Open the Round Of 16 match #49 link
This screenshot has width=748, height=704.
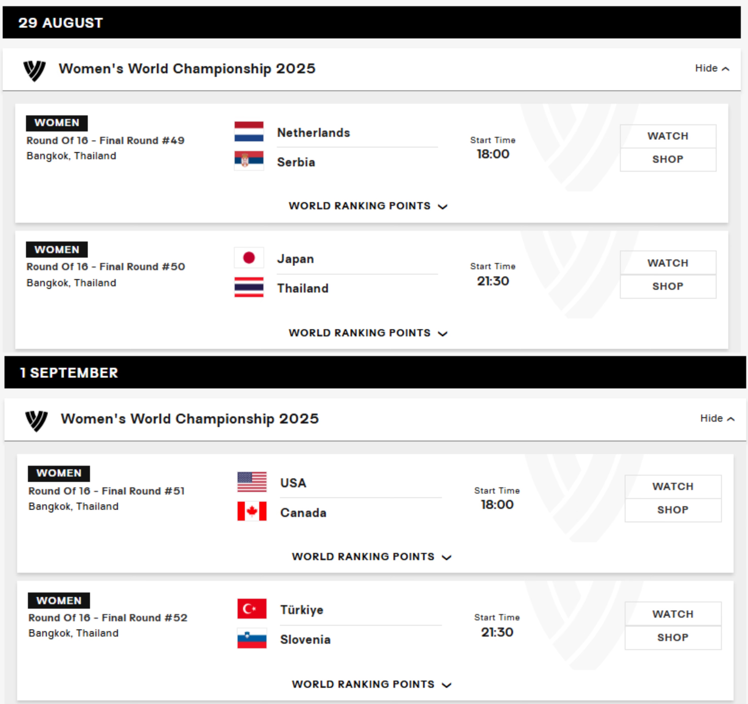coord(105,141)
